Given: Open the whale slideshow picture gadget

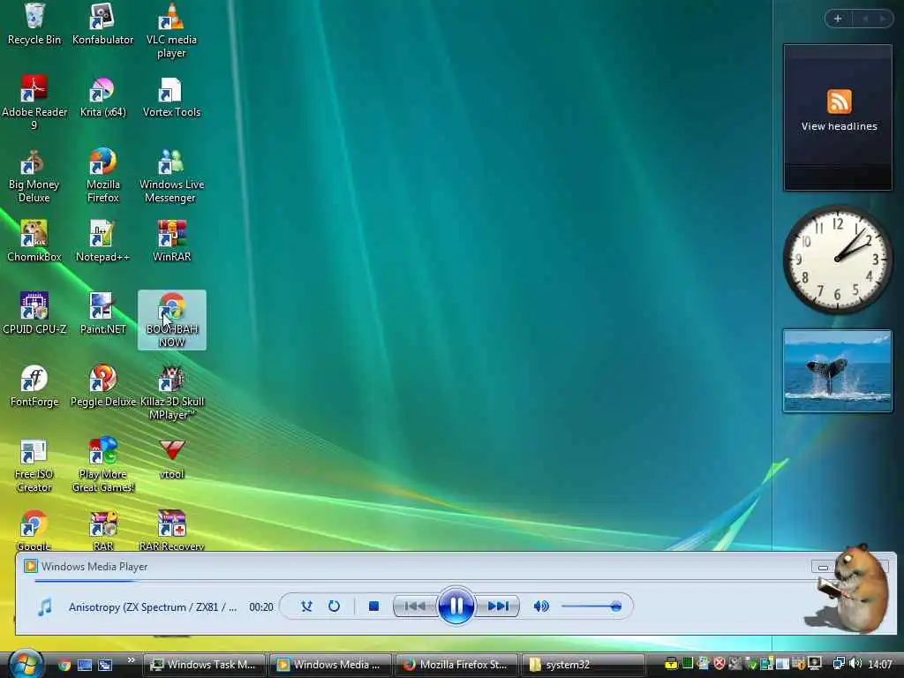Looking at the screenshot, I should click(837, 371).
